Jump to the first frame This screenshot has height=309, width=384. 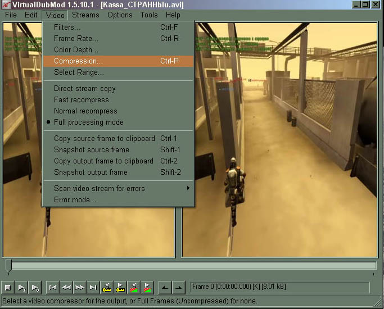pos(53,287)
